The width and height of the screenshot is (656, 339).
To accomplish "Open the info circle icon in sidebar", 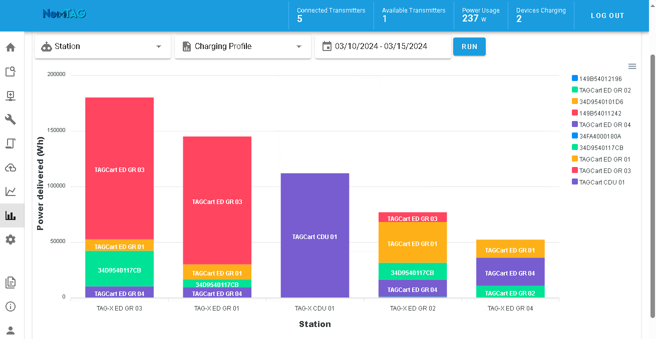I will [x=11, y=306].
